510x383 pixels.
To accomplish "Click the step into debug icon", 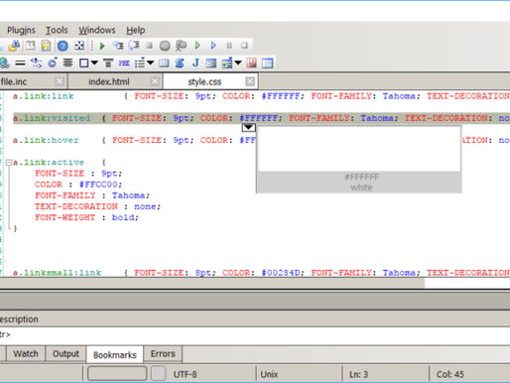I will click(118, 46).
